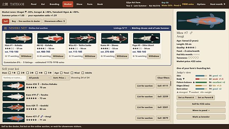229x129 pixels.
Task: Open the Book tab
Action: coord(100,4)
